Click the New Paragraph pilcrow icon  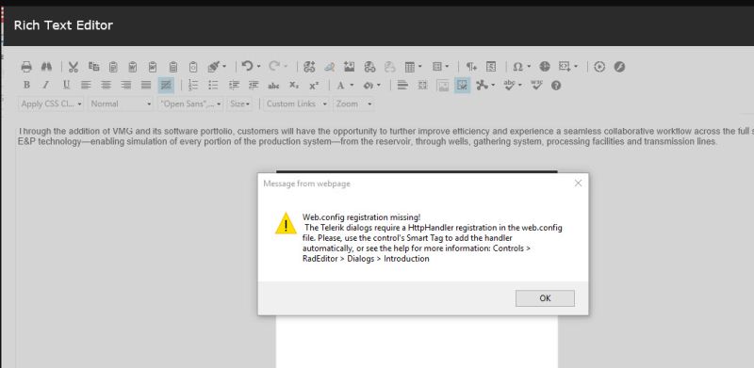tap(471, 67)
